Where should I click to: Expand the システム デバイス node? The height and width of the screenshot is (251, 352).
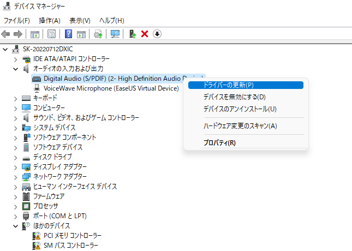point(15,128)
